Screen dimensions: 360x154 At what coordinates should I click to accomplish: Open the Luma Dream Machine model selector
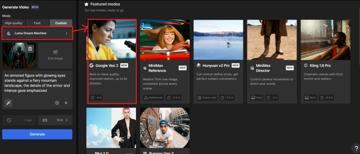(x=37, y=33)
